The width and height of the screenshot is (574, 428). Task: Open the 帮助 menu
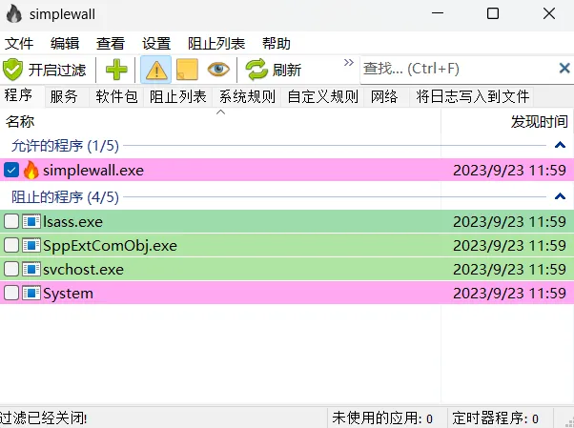click(277, 44)
